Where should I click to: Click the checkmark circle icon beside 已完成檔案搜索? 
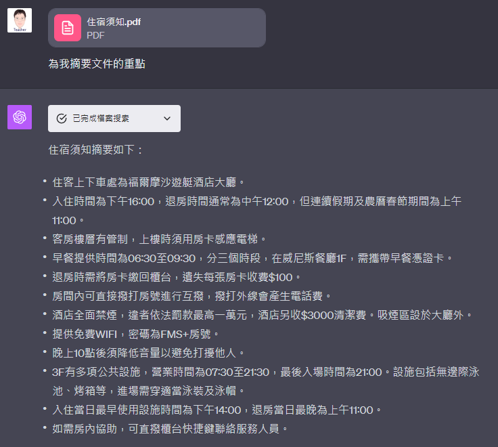pyautogui.click(x=62, y=119)
